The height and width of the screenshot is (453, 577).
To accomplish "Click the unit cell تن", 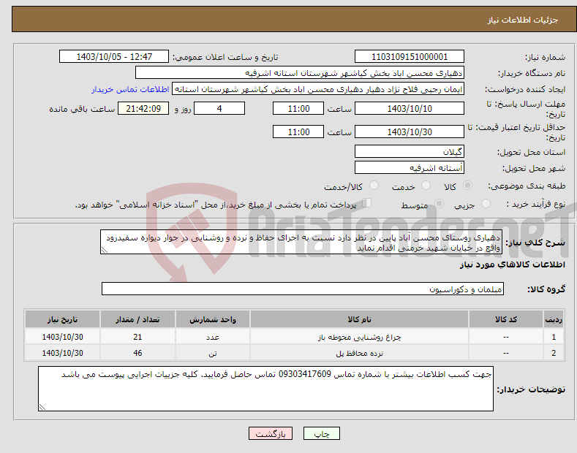I will coord(213,353).
